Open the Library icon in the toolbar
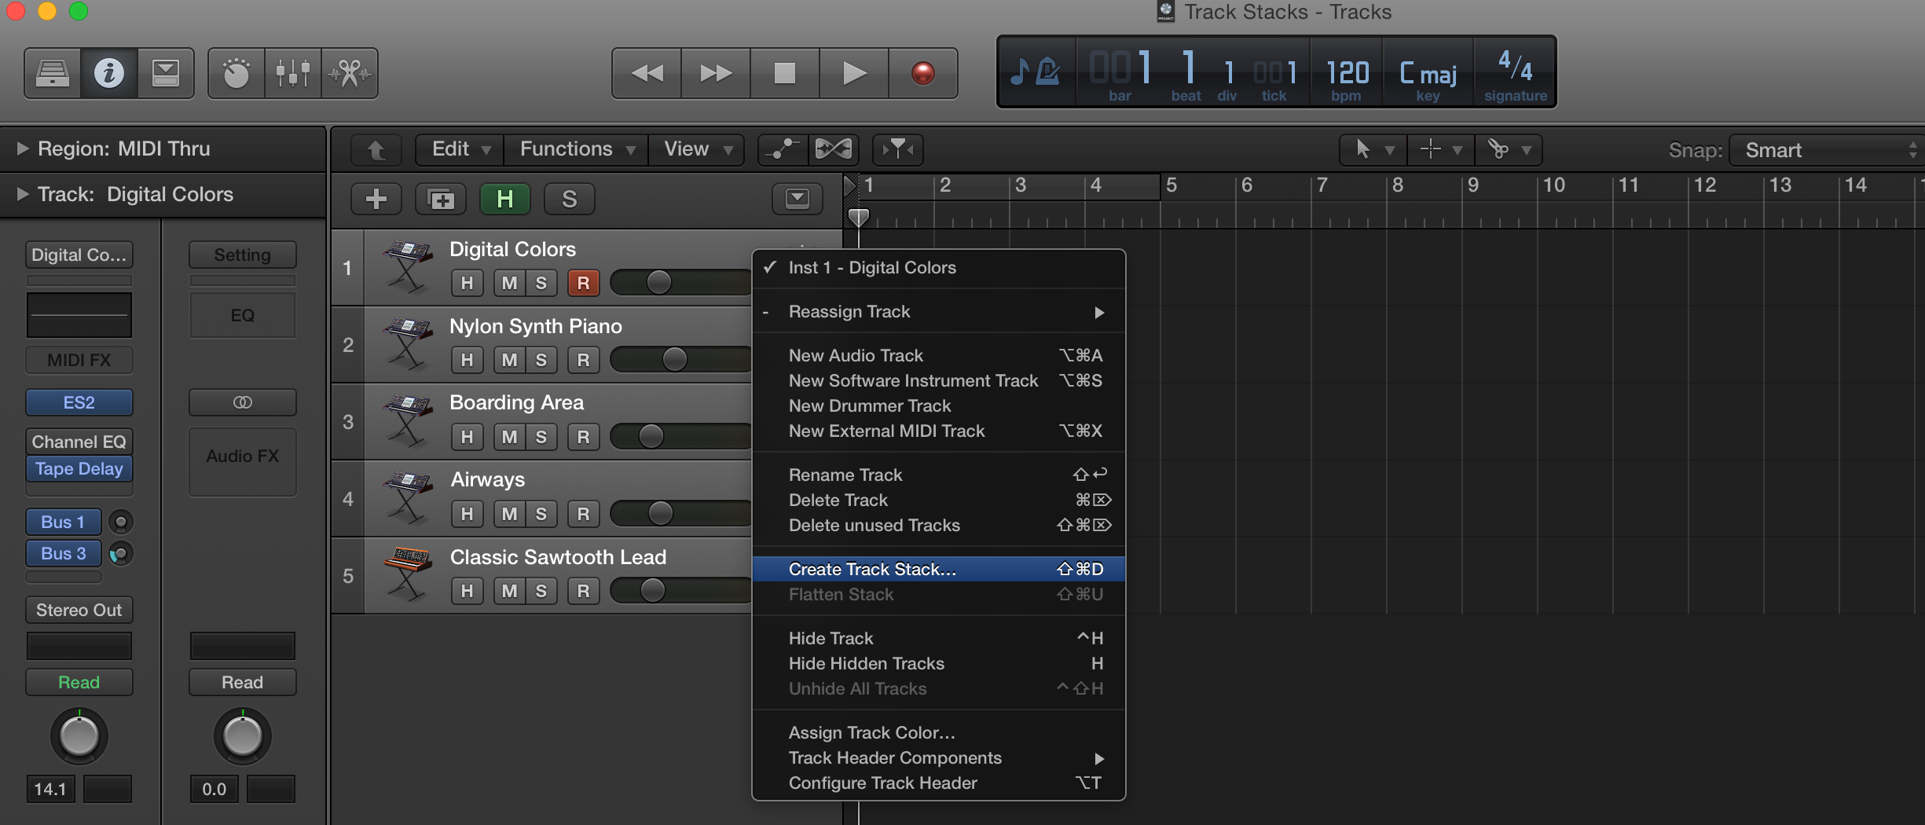The width and height of the screenshot is (1925, 825). pyautogui.click(x=51, y=73)
